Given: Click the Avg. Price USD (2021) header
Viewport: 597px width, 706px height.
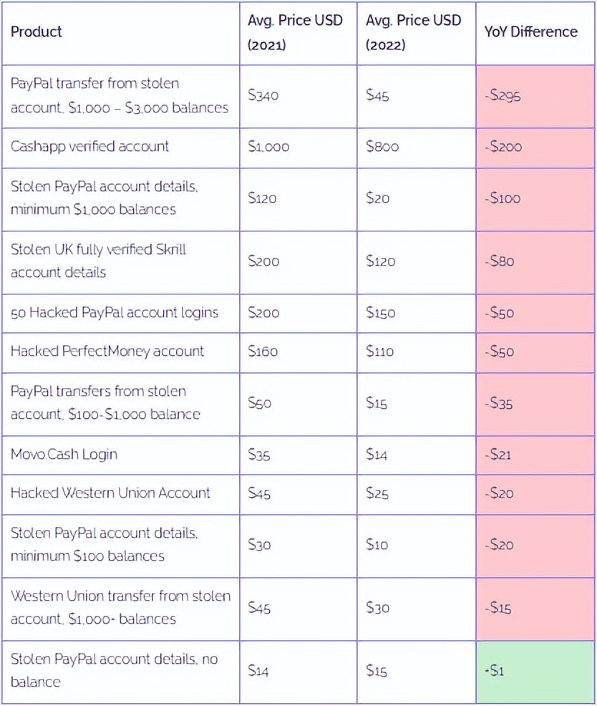Looking at the screenshot, I should click(295, 32).
